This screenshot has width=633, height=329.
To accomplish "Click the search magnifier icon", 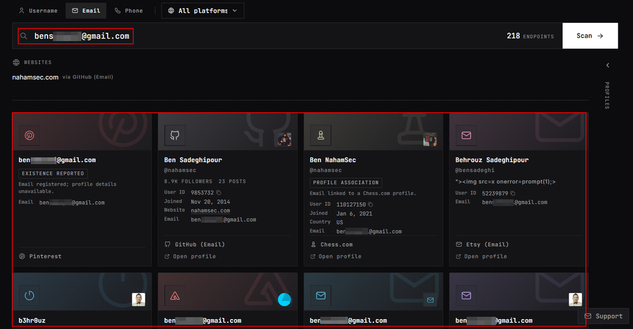I will [x=24, y=36].
